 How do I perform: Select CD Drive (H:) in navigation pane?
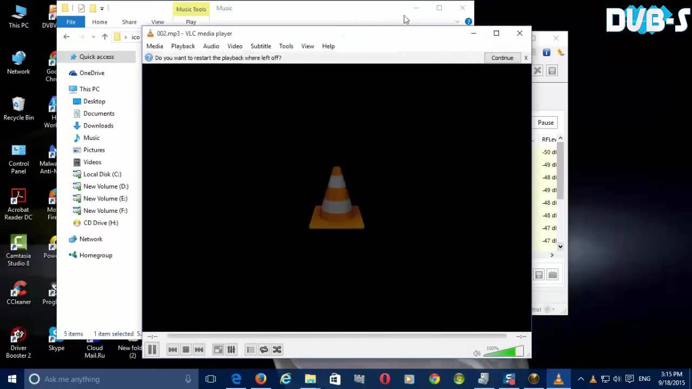click(x=101, y=223)
